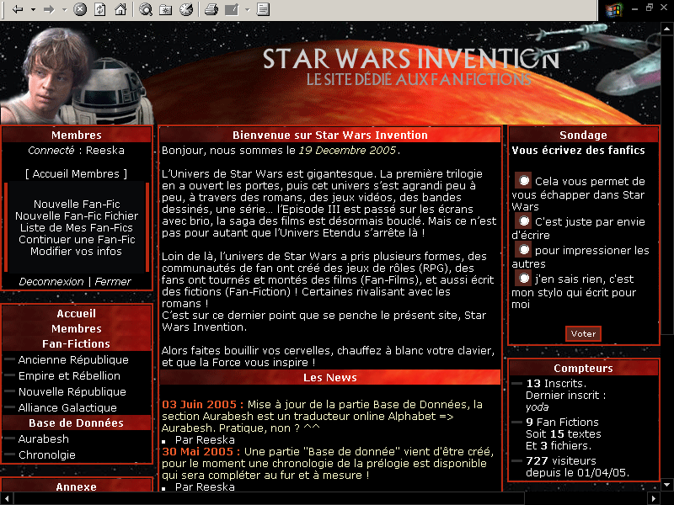The width and height of the screenshot is (674, 505).
Task: Click the 'Les News' section header
Action: 329,377
